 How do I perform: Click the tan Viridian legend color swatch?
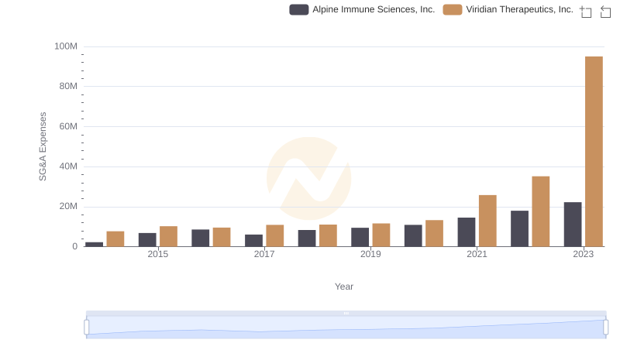453,9
